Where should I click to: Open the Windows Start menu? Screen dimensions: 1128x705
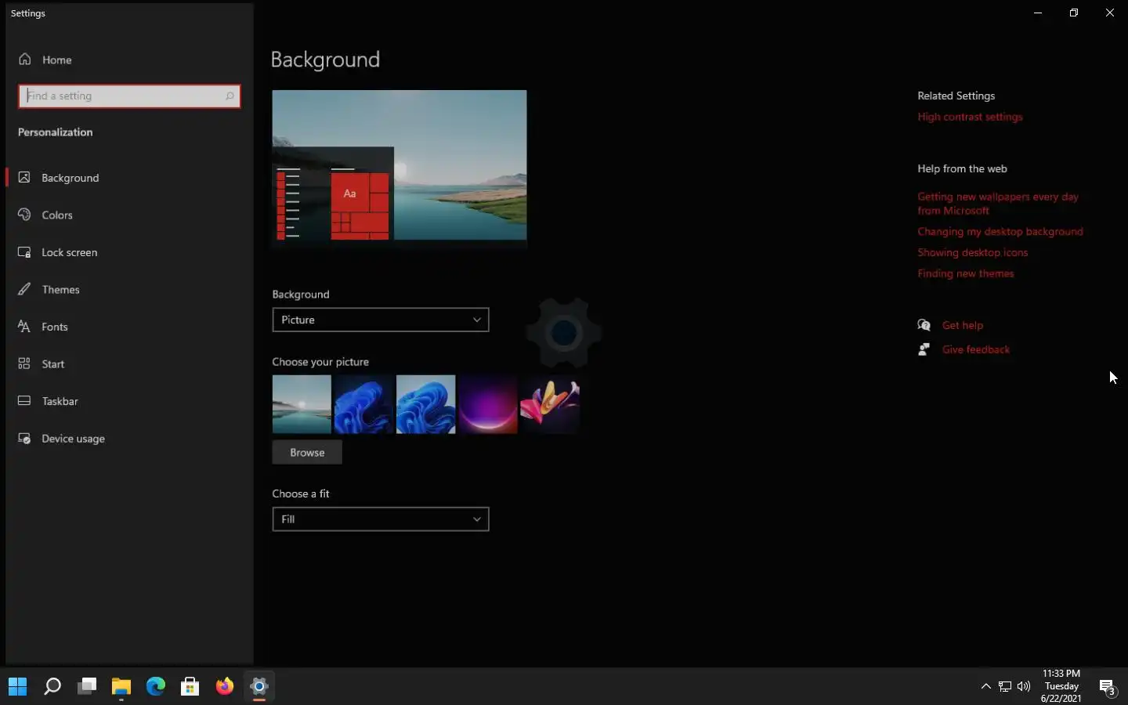pyautogui.click(x=18, y=687)
